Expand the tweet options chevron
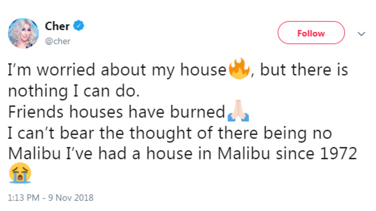The image size is (376, 211). (x=362, y=33)
